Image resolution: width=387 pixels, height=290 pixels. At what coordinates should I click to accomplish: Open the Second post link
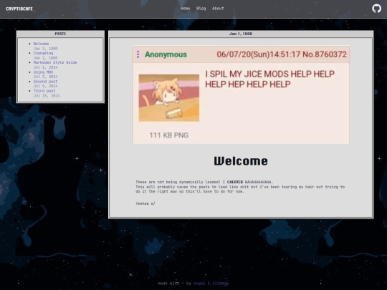(45, 82)
